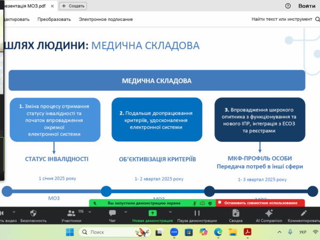The width and height of the screenshot is (320, 240).
Task: Open Adobe Acrobat taskbar icon
Action: [x=247, y=232]
